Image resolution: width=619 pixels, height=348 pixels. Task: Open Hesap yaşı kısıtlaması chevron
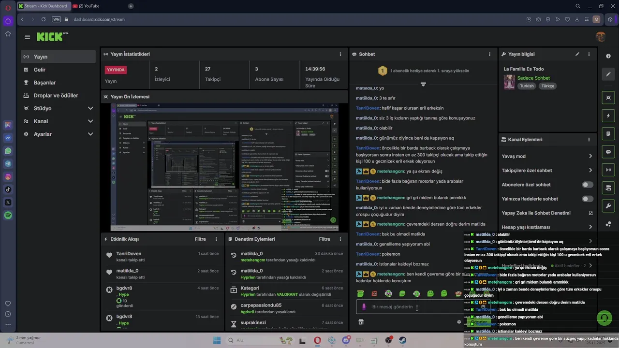coord(590,227)
